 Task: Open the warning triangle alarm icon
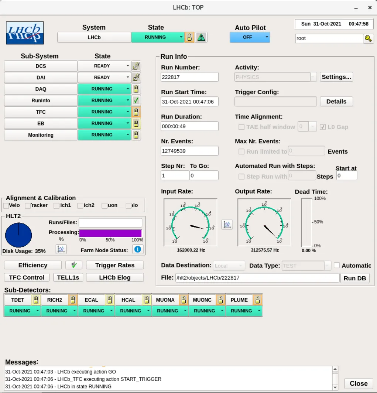[201, 37]
